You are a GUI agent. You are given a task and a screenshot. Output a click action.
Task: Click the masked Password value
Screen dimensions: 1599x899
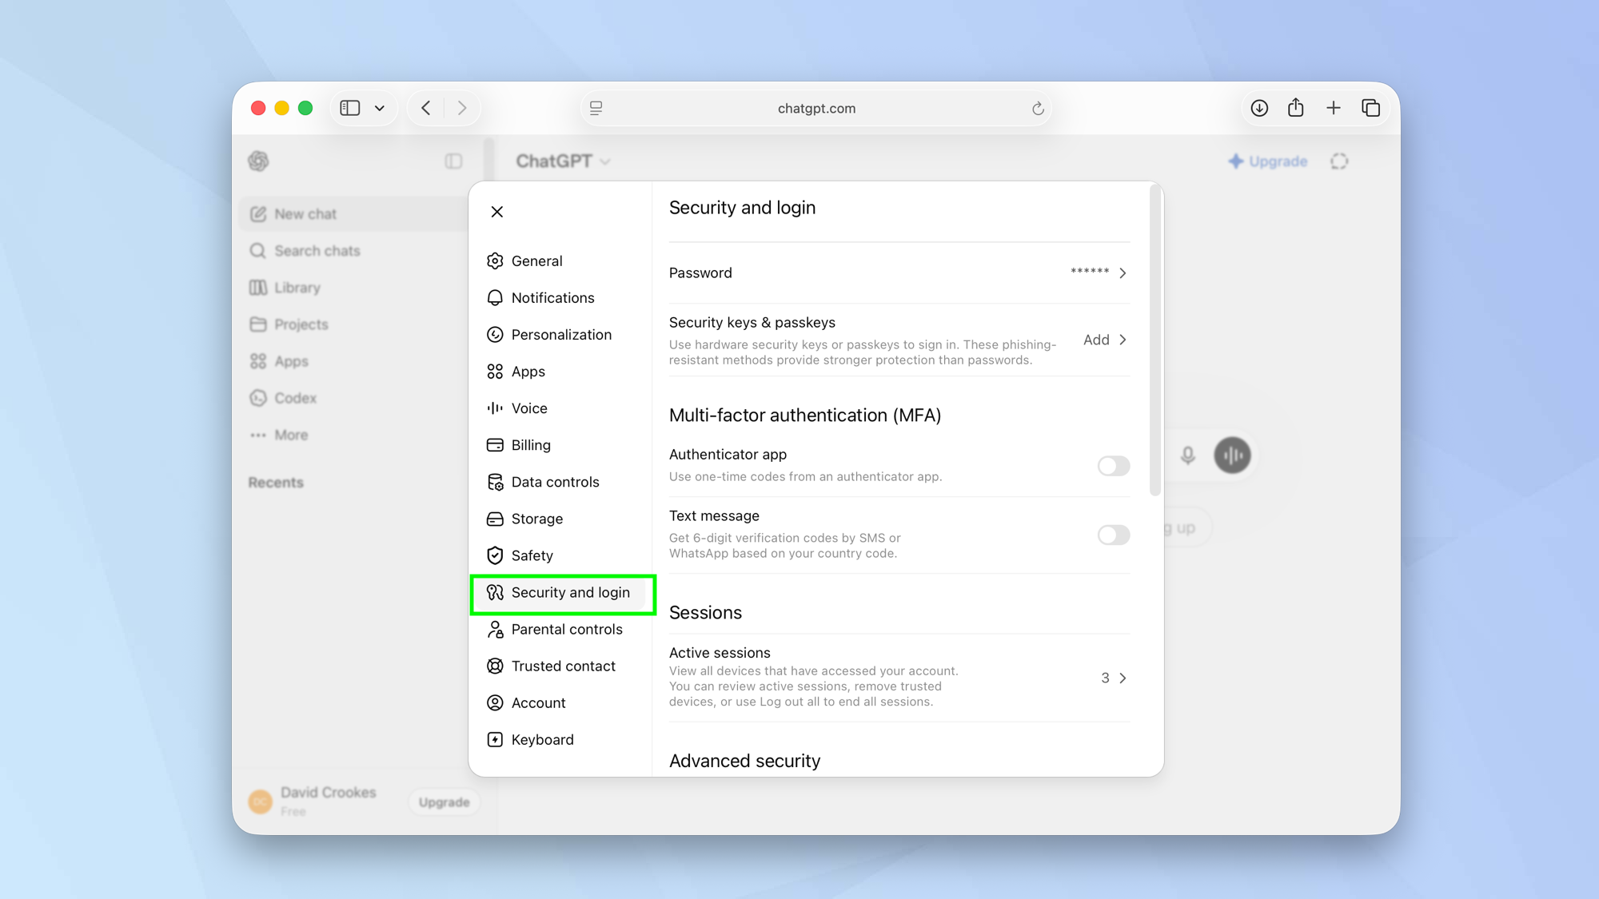click(x=1090, y=272)
